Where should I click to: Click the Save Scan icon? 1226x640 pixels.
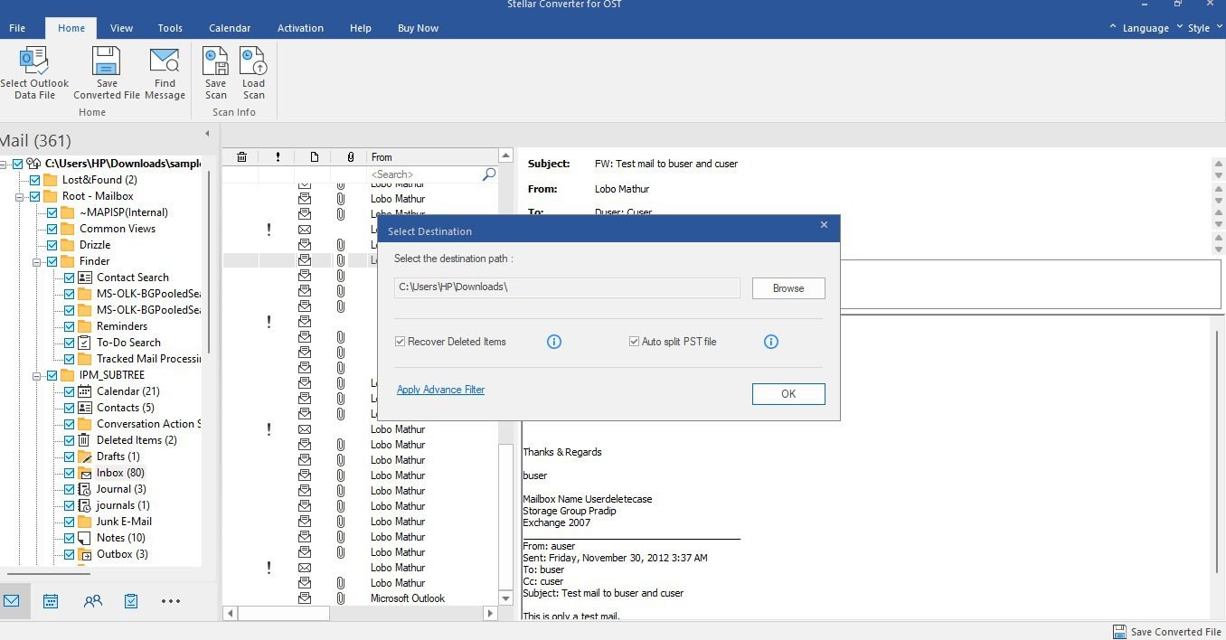[215, 61]
